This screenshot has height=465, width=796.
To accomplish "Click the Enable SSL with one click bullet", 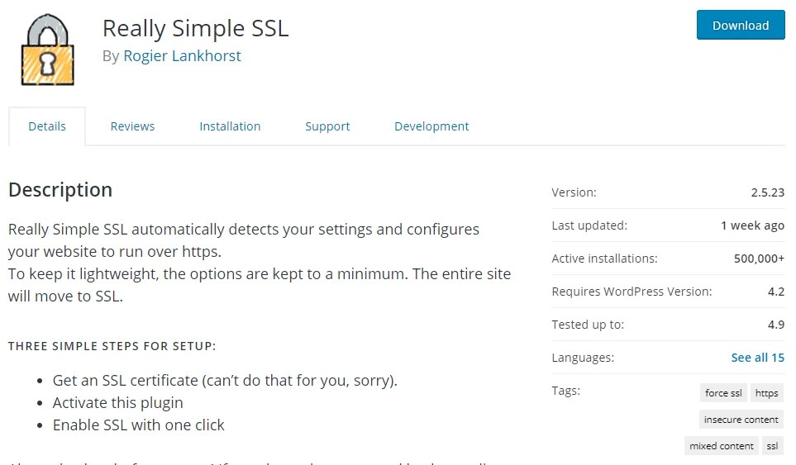I will click(139, 425).
